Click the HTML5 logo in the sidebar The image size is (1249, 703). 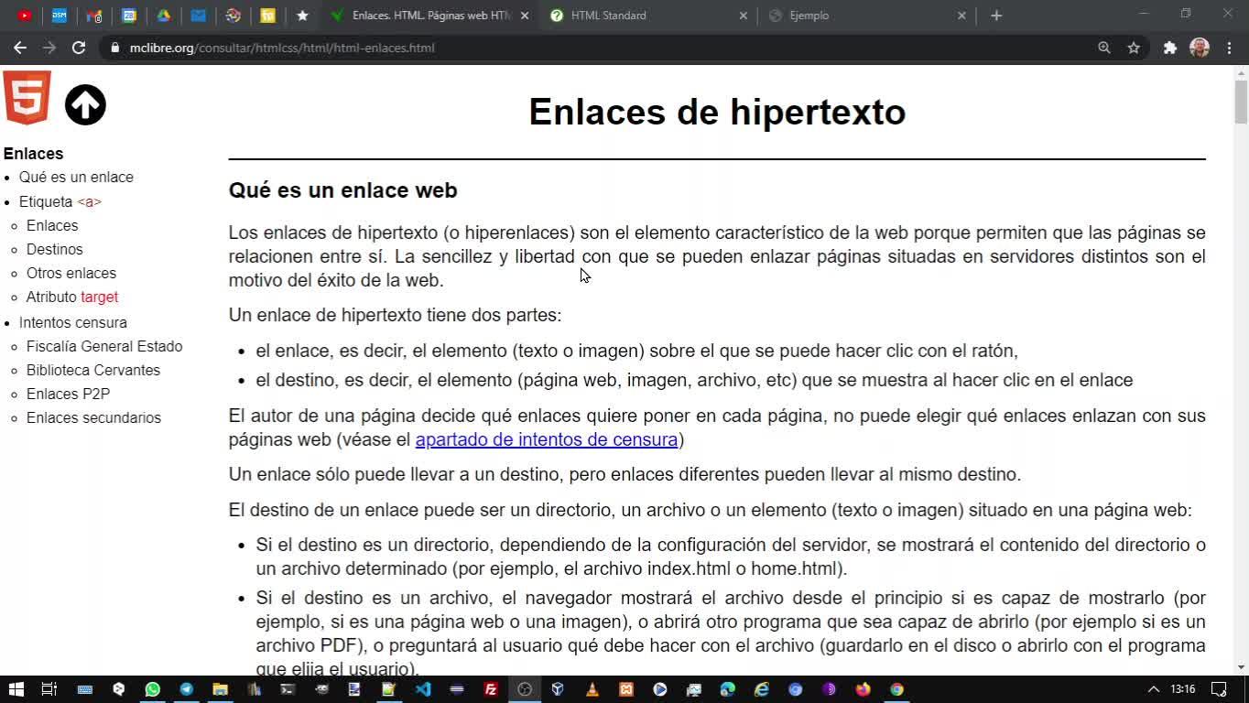click(x=27, y=97)
